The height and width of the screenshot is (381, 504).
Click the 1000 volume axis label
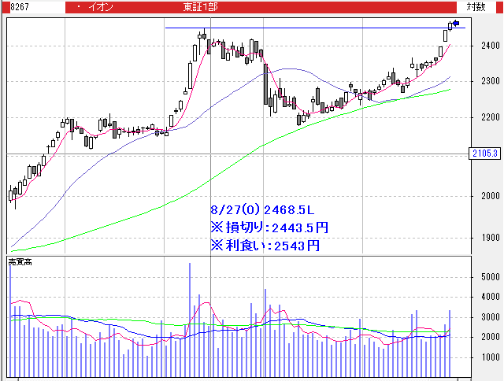488,357
